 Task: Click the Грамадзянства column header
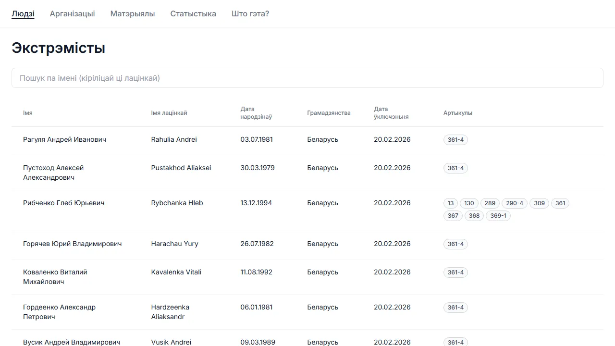point(329,113)
